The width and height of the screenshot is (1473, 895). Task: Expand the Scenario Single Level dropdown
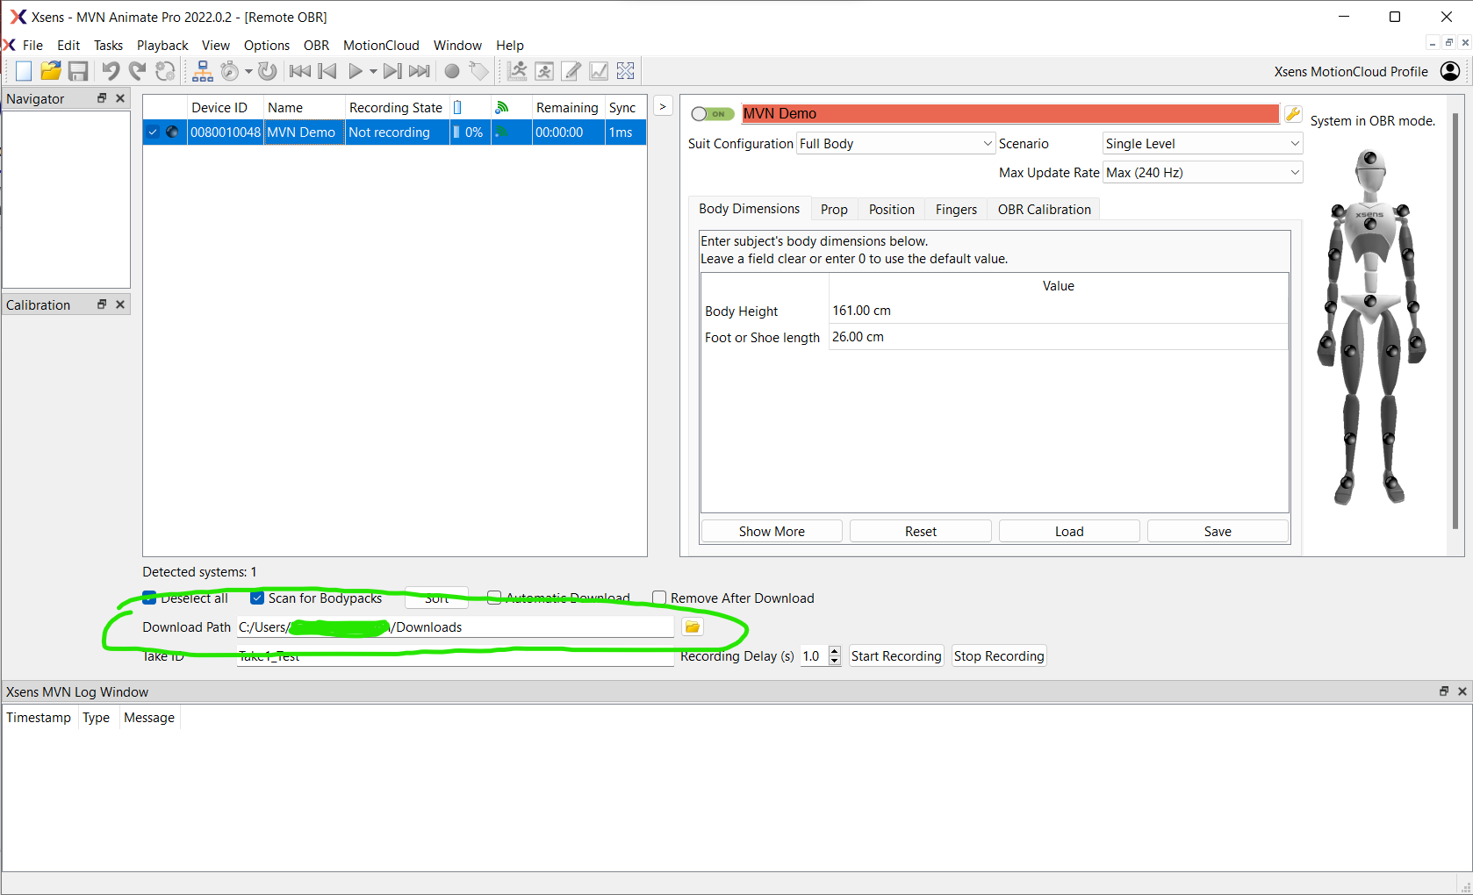(x=1202, y=144)
